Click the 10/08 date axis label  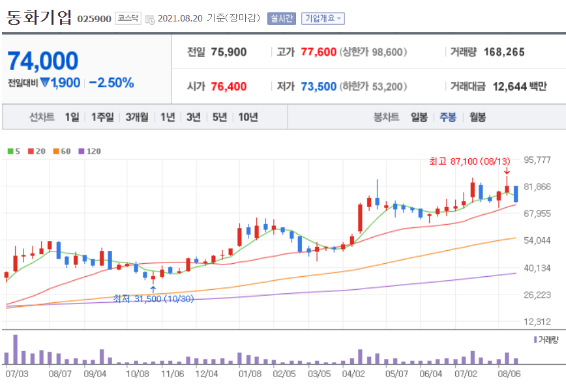(138, 374)
